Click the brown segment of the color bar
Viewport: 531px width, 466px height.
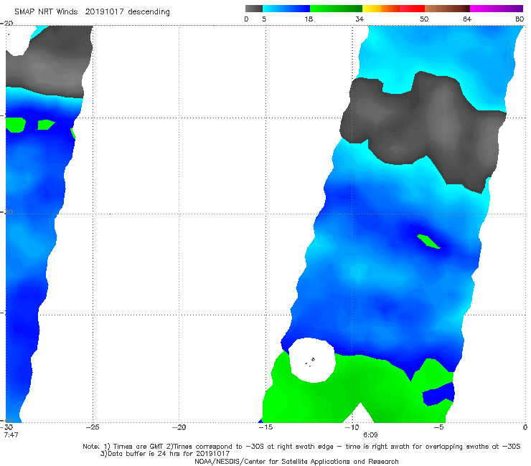[x=447, y=9]
